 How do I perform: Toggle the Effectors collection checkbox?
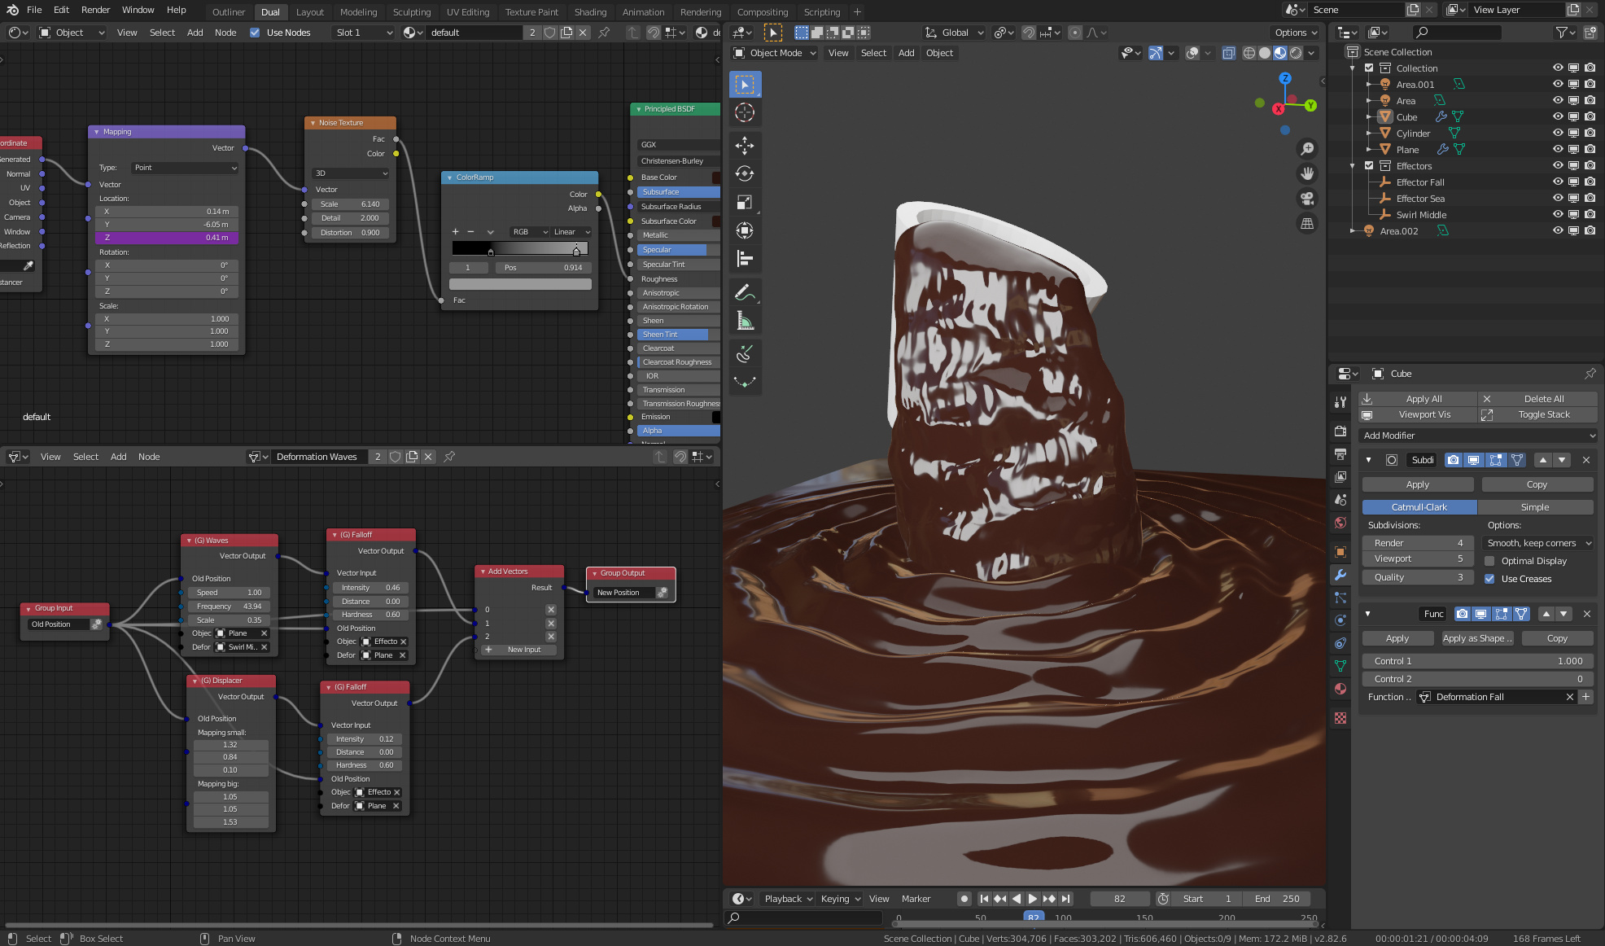pyautogui.click(x=1369, y=165)
